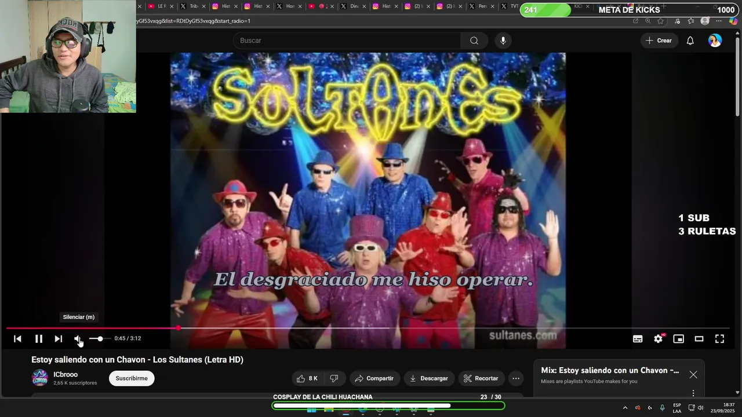This screenshot has height=417, width=742.
Task: Open the Copilot sidebar icon
Action: 733,21
